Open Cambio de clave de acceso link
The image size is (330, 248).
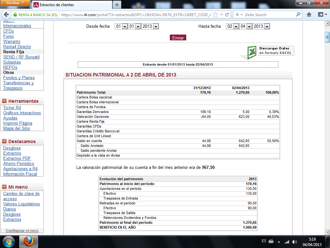pos(21,196)
